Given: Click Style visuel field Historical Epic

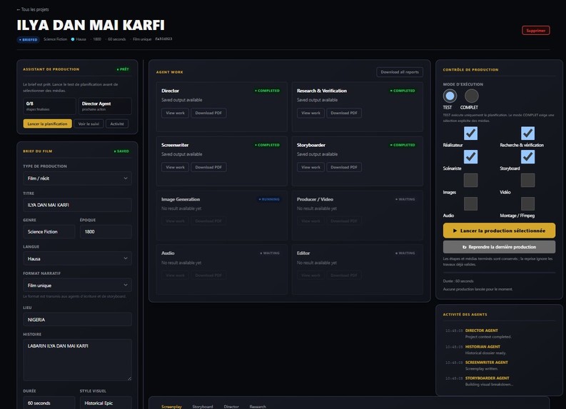Looking at the screenshot, I should point(106,403).
